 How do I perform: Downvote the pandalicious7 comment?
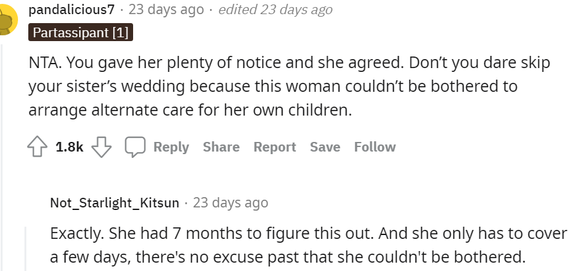coord(102,147)
